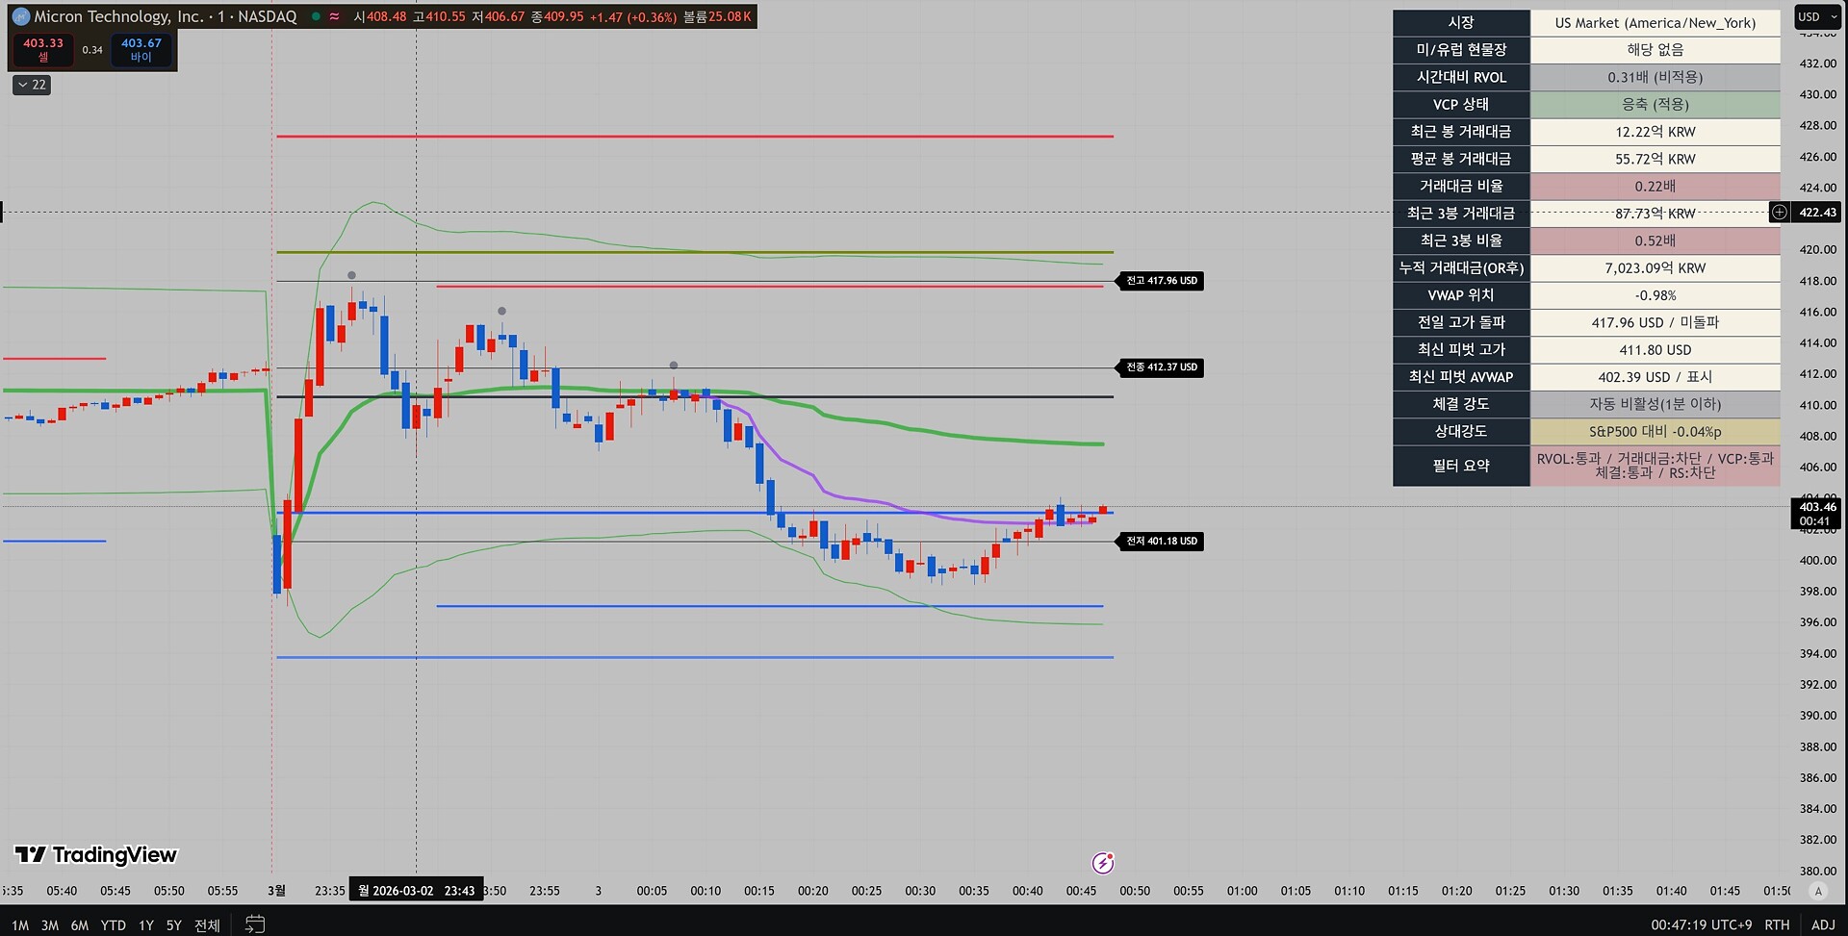This screenshot has width=1848, height=936.
Task: Click the VCP 상태 row header
Action: click(x=1461, y=104)
